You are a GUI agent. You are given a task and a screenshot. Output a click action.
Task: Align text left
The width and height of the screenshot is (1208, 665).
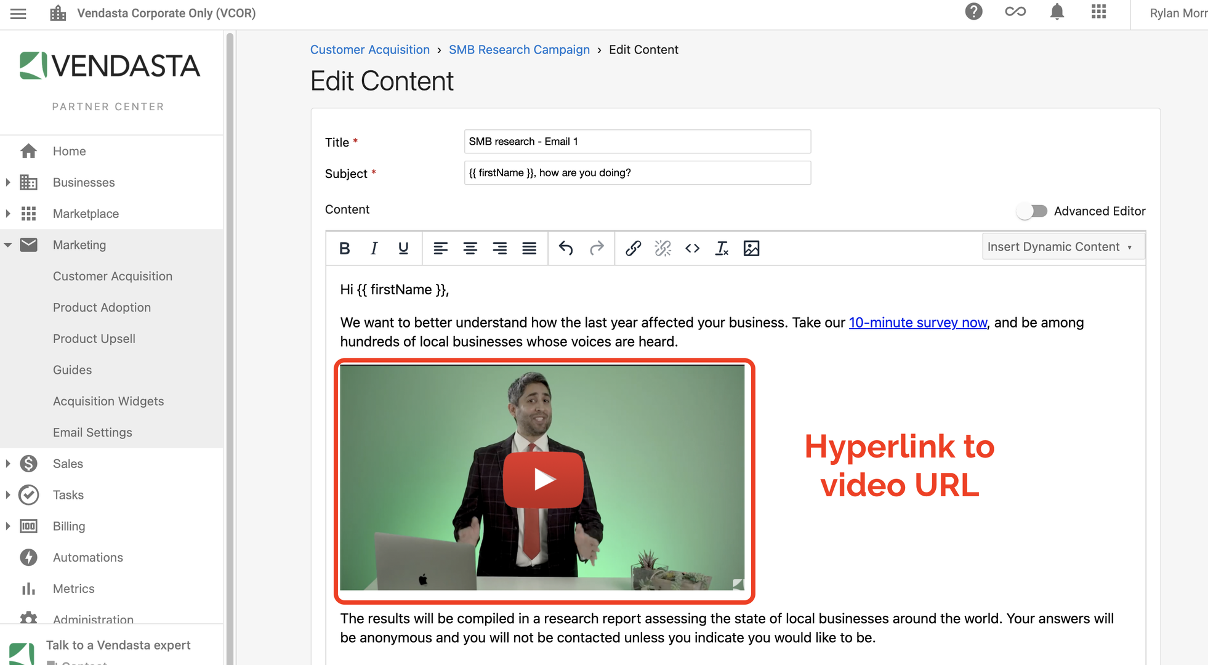pyautogui.click(x=440, y=248)
